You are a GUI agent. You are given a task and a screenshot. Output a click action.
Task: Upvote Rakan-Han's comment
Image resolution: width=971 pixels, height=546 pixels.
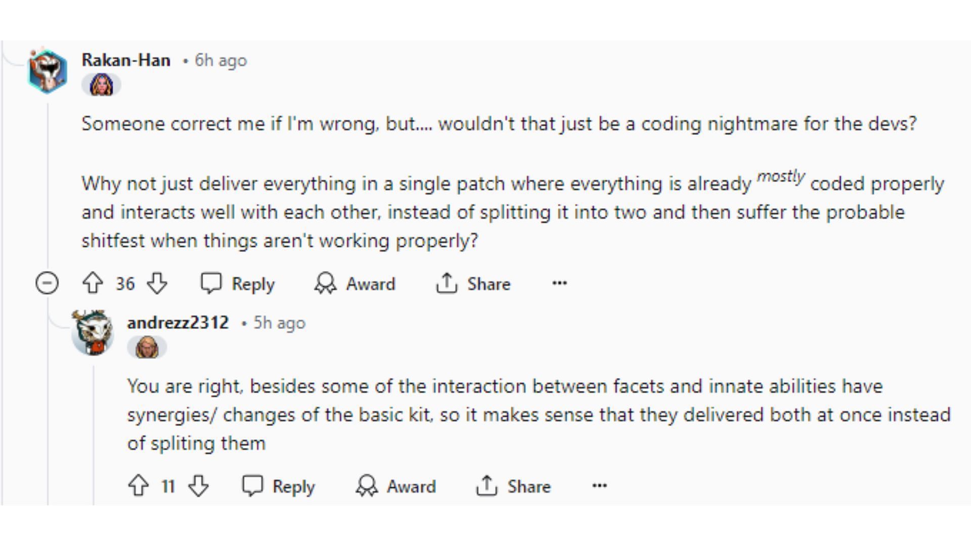pos(93,283)
